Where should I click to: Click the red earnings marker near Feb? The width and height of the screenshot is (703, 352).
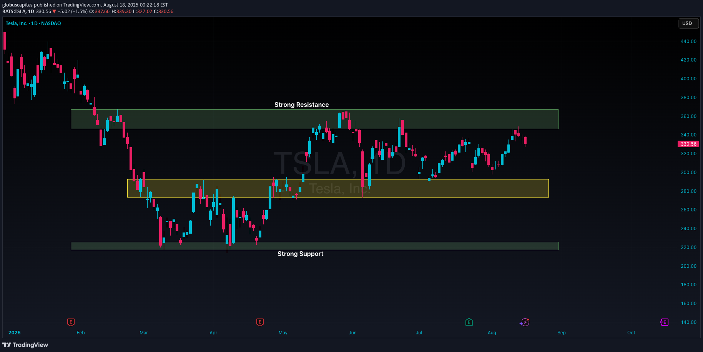[71, 322]
